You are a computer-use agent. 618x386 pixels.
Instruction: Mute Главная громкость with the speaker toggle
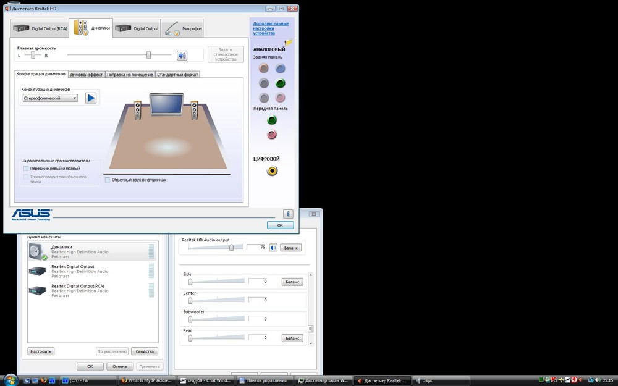(x=181, y=54)
